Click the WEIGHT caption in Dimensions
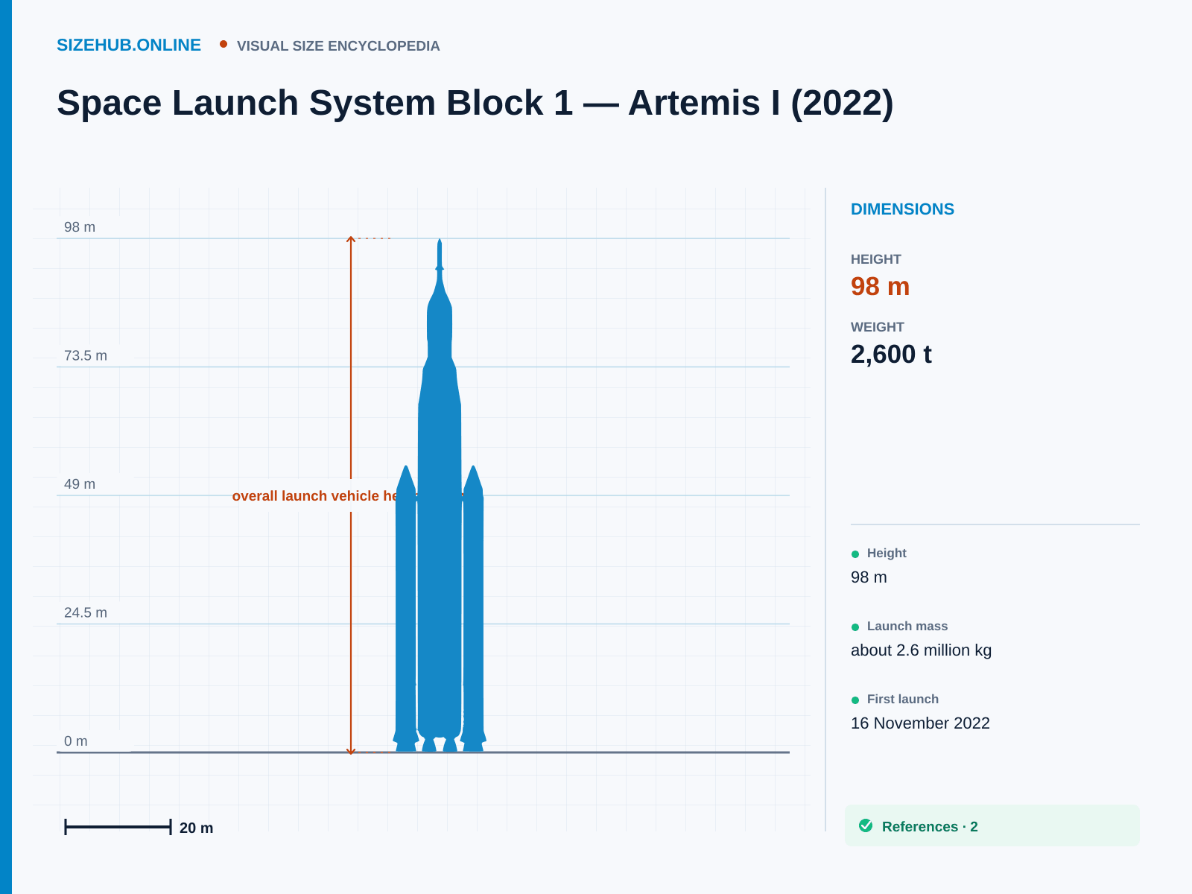The image size is (1192, 894). 878,327
